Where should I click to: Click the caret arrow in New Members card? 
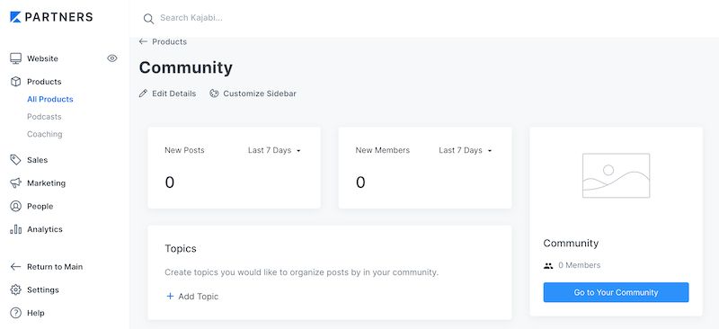[489, 150]
